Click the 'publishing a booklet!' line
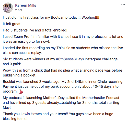Viewport: 127px width, 122px height. (20, 75)
